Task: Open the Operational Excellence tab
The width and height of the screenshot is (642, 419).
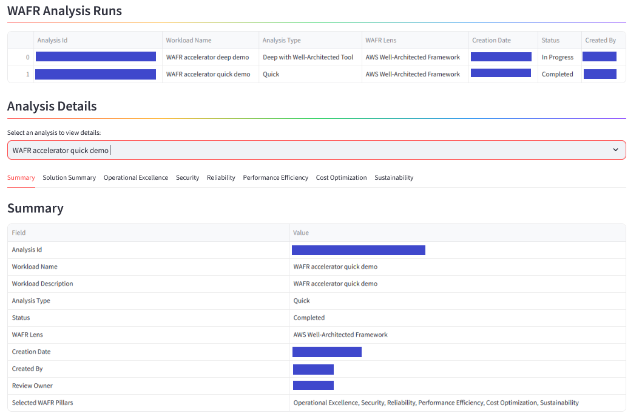Action: (136, 177)
